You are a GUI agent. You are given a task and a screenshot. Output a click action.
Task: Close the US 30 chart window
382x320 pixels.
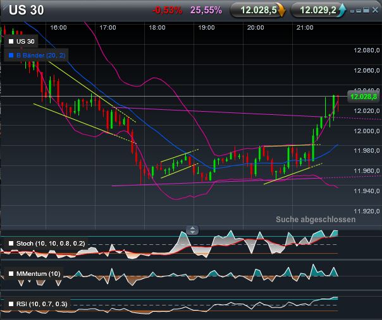click(x=376, y=10)
